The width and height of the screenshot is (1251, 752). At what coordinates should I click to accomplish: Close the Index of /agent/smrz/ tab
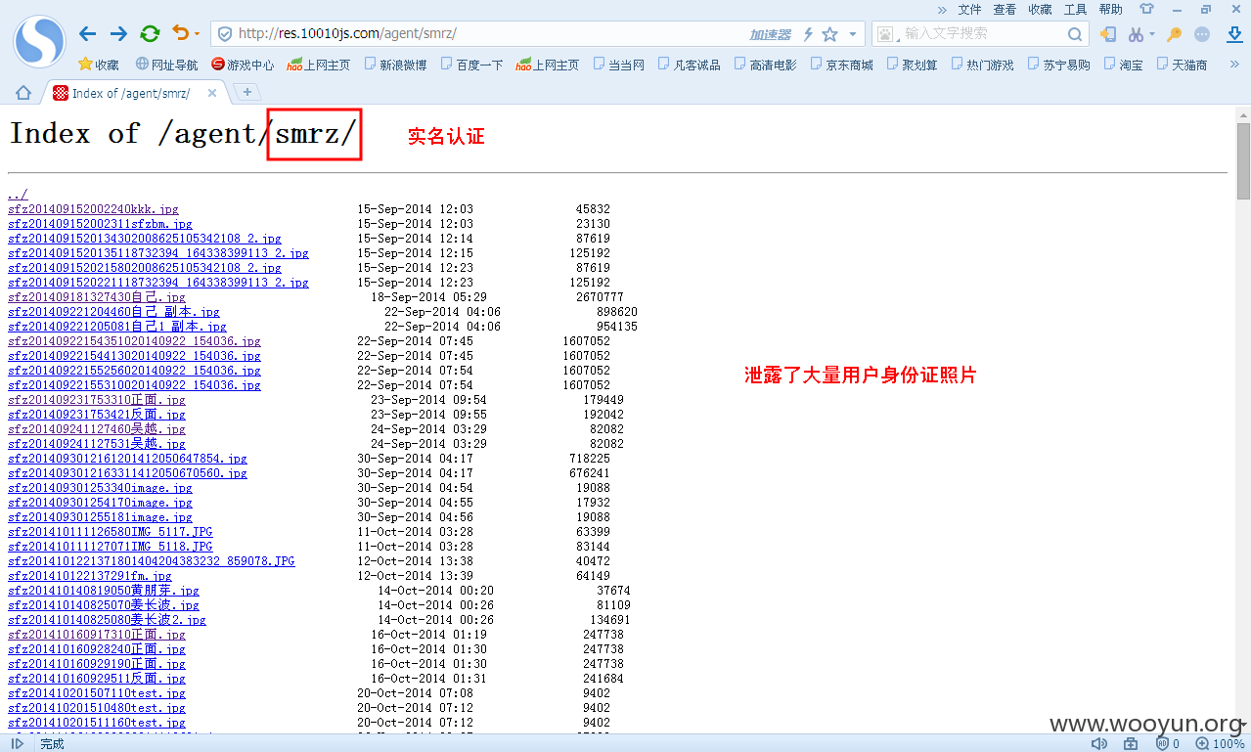tap(211, 93)
